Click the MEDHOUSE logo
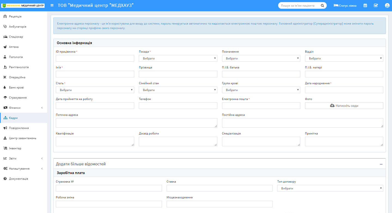The width and height of the screenshot is (392, 213). pos(23,5)
